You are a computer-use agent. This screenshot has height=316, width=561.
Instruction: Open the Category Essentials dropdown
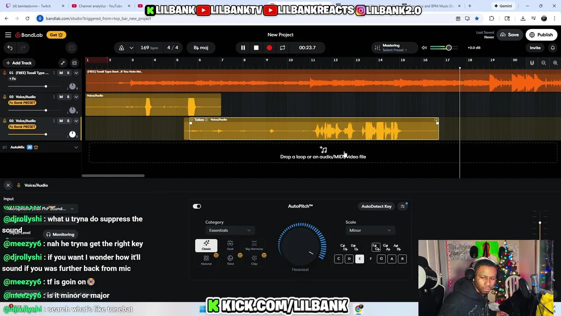pos(229,230)
